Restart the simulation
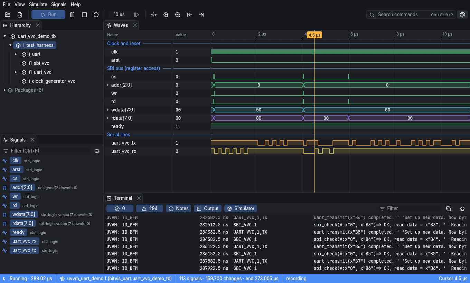The width and height of the screenshot is (470, 283). 96,14
